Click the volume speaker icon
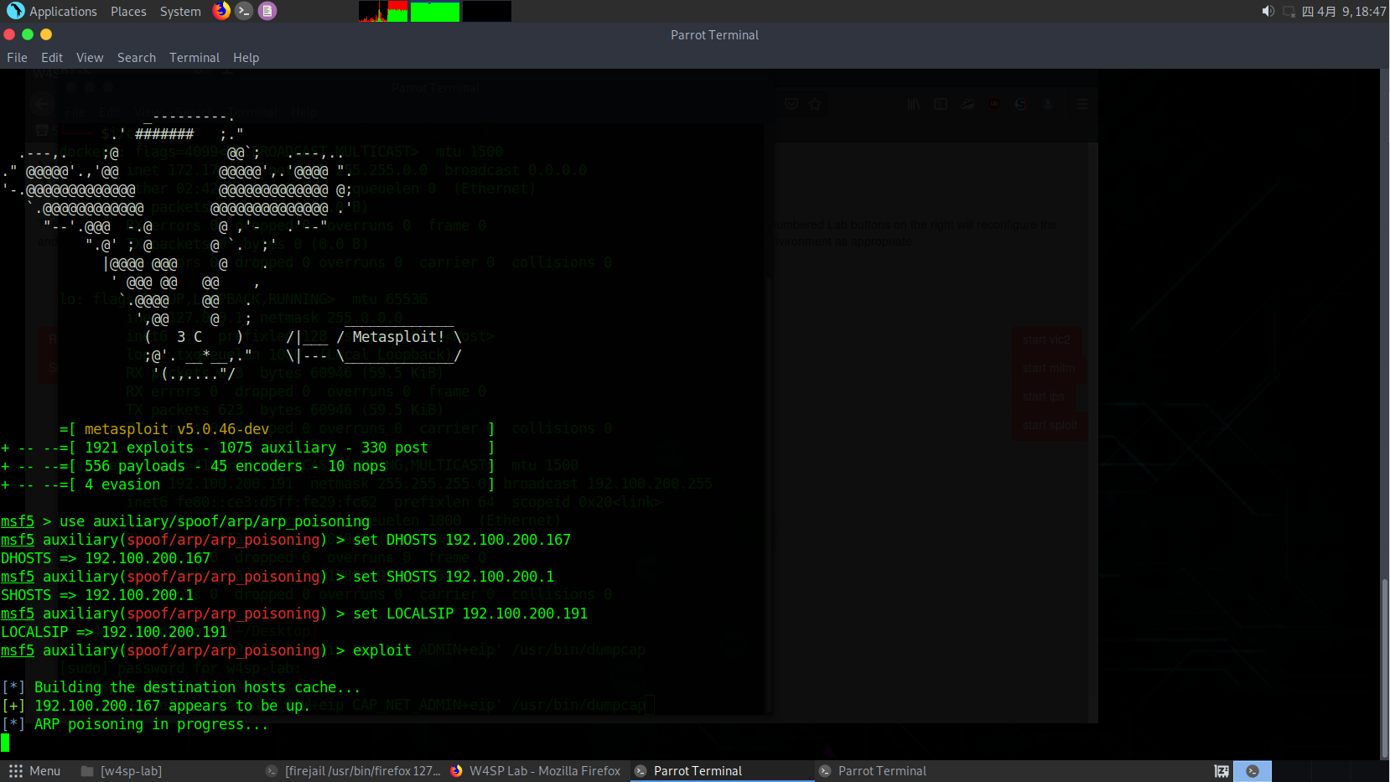The width and height of the screenshot is (1390, 782). coord(1268,11)
